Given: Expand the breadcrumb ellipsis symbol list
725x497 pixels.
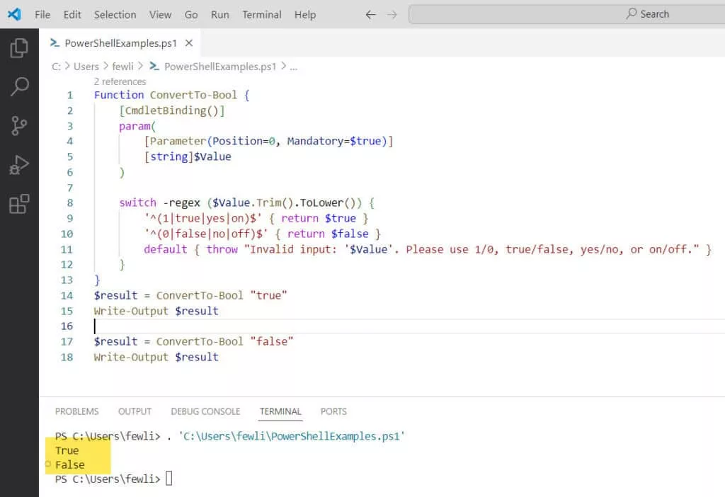Looking at the screenshot, I should pyautogui.click(x=294, y=67).
